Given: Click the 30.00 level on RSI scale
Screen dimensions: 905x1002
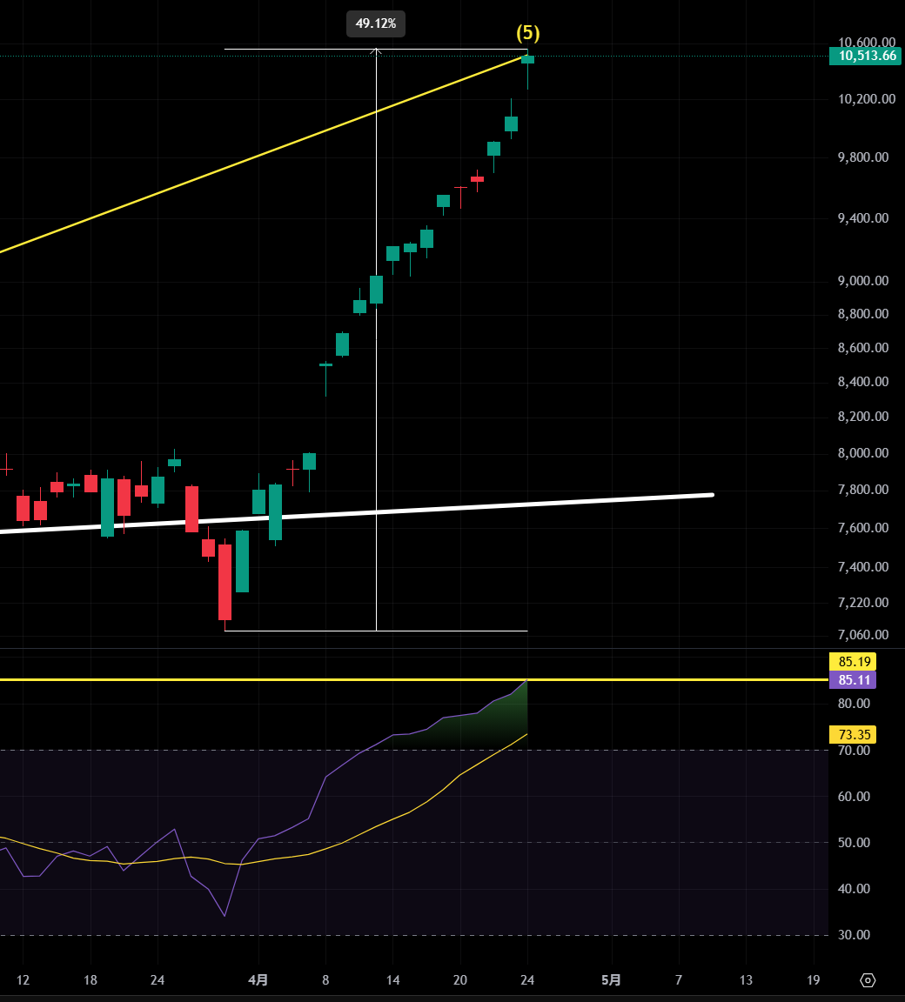Looking at the screenshot, I should pos(852,935).
